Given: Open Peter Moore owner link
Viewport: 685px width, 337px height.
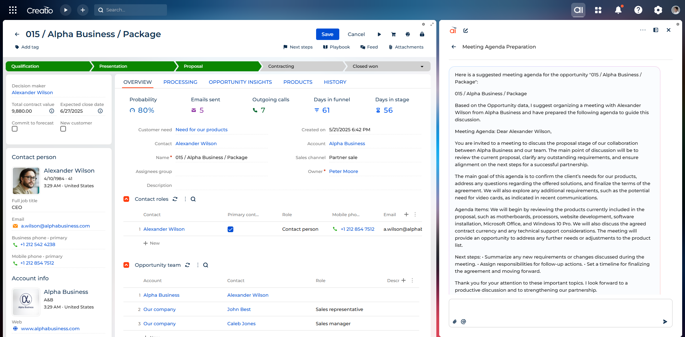Looking at the screenshot, I should pyautogui.click(x=344, y=172).
